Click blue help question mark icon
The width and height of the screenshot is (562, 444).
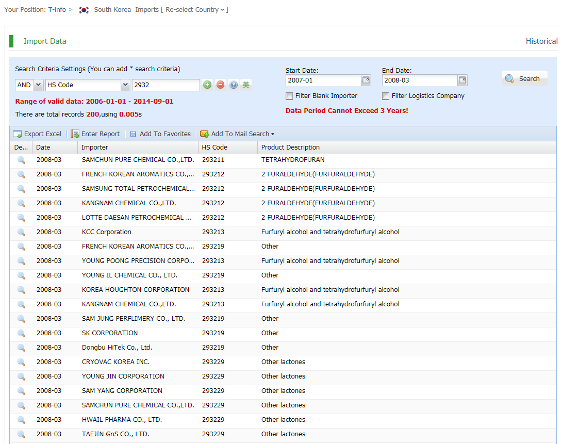tap(234, 85)
